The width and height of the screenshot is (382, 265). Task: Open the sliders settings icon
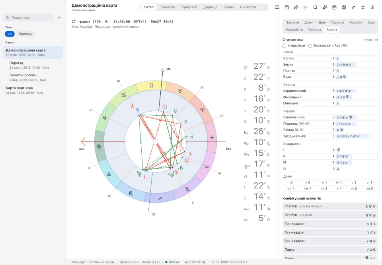point(363,7)
